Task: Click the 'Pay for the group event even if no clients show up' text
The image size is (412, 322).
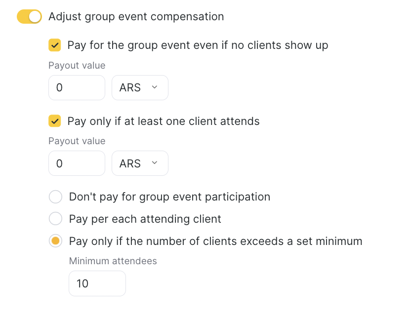Action: click(x=198, y=45)
